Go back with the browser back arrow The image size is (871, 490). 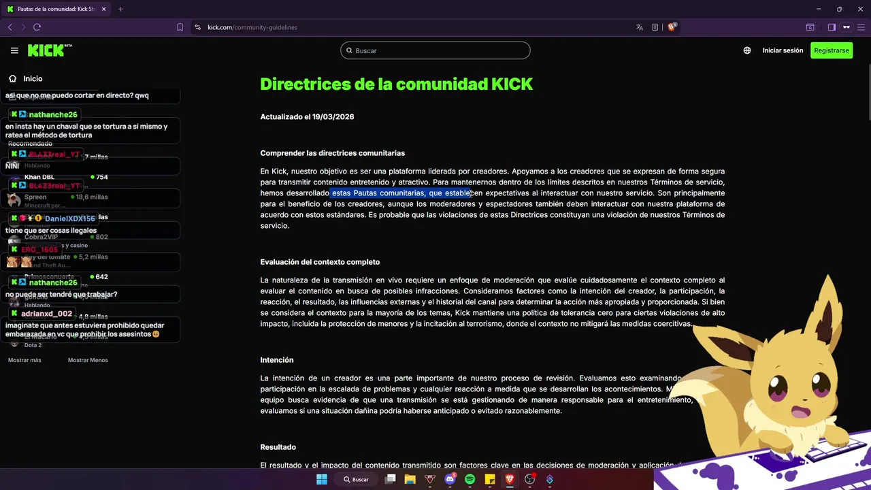[x=10, y=27]
